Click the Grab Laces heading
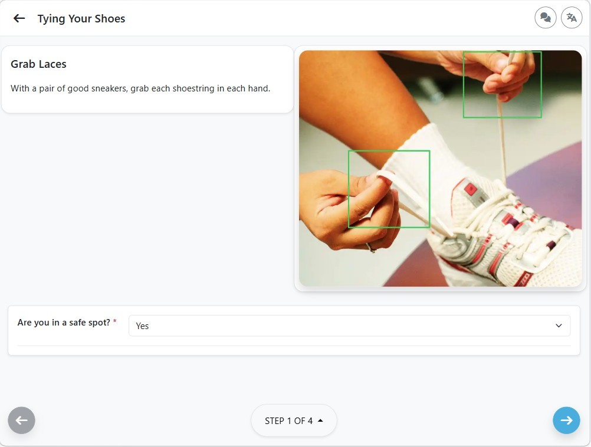The height and width of the screenshot is (447, 591). [38, 64]
